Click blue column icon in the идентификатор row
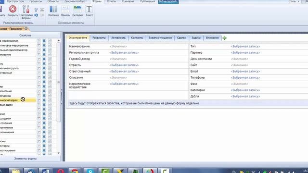The height and width of the screenshot is (173, 308). (44, 50)
